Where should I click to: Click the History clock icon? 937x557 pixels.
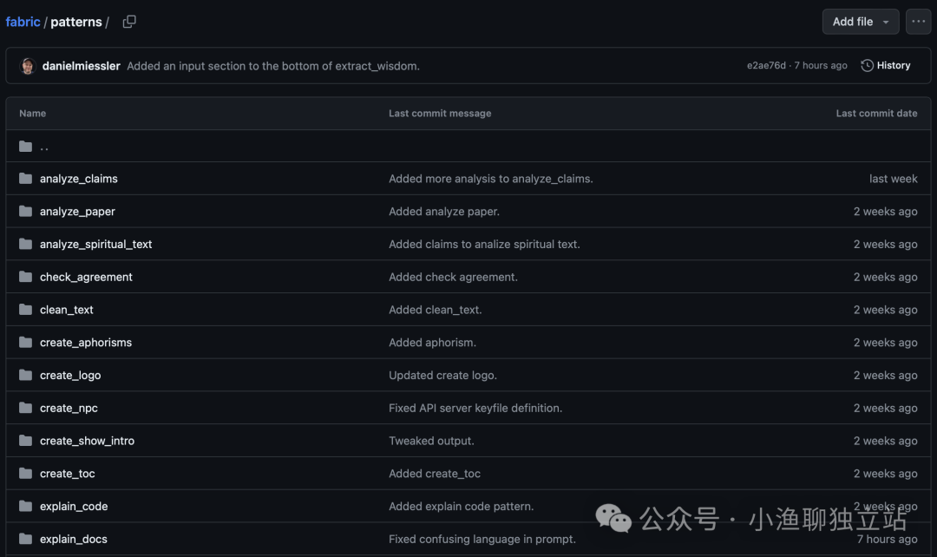coord(867,66)
